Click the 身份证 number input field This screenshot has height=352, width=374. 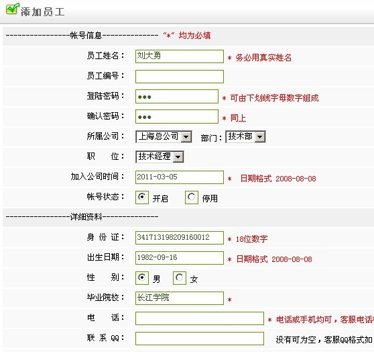[180, 238]
